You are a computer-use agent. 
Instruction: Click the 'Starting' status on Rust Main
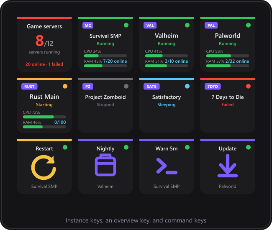(x=44, y=105)
